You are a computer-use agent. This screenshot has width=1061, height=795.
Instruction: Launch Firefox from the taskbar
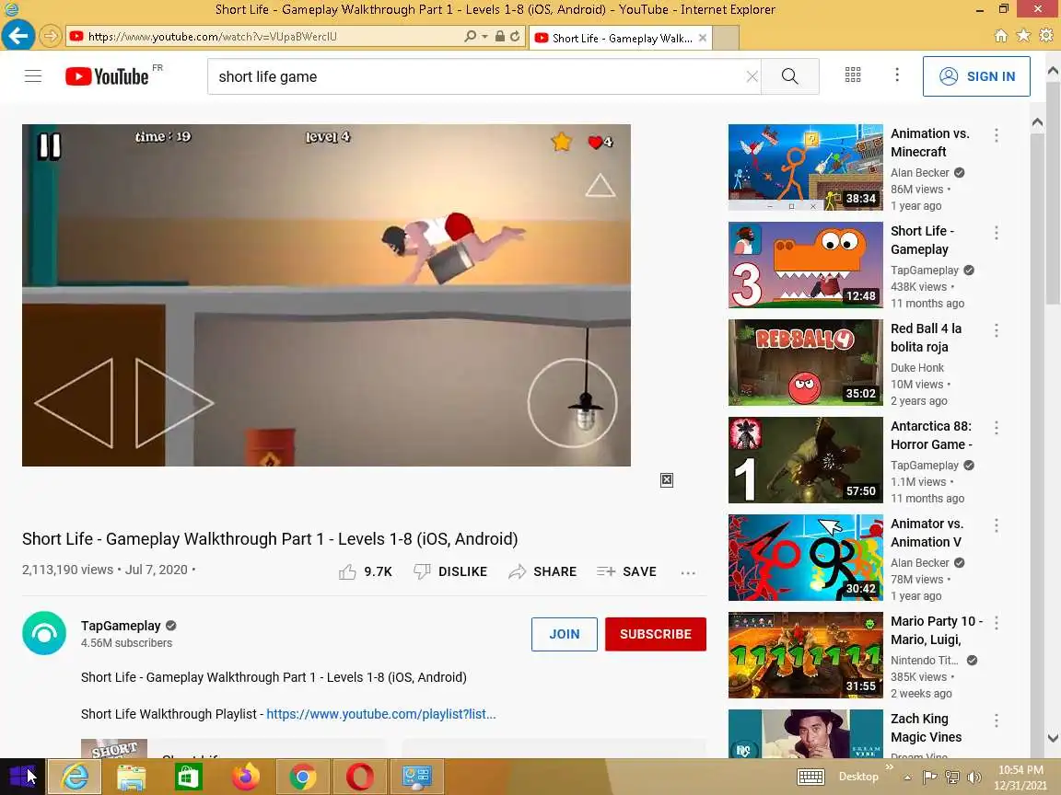click(246, 776)
